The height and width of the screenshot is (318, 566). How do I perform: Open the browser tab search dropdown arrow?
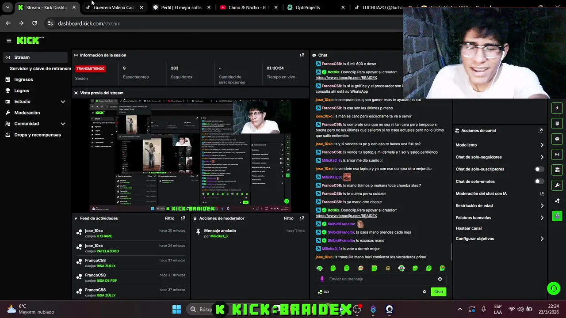8,8
